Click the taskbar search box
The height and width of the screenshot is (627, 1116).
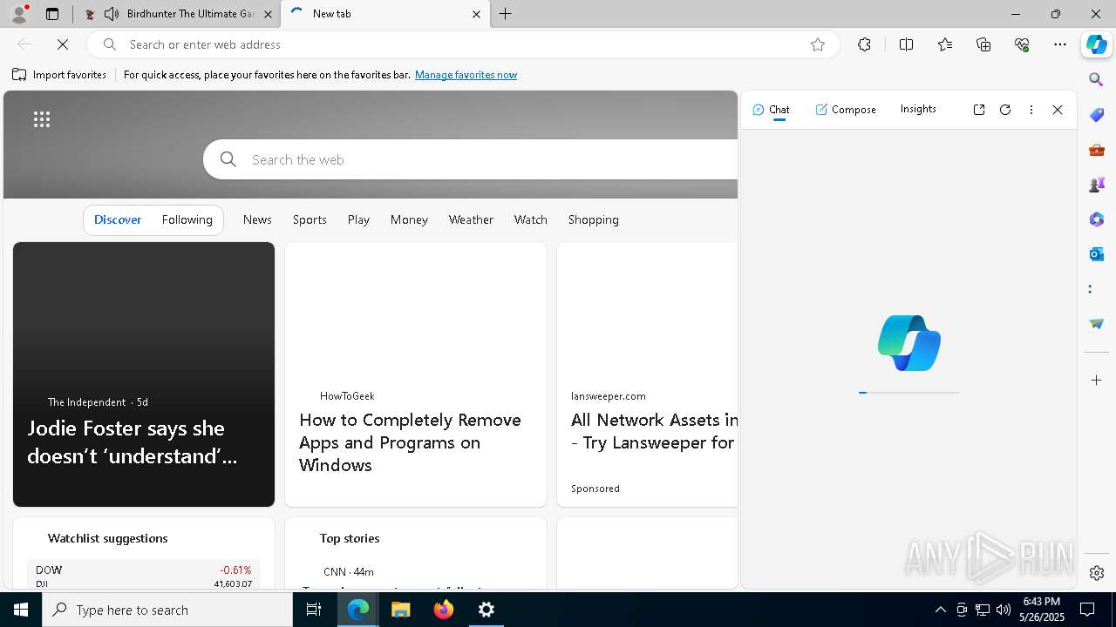click(167, 610)
